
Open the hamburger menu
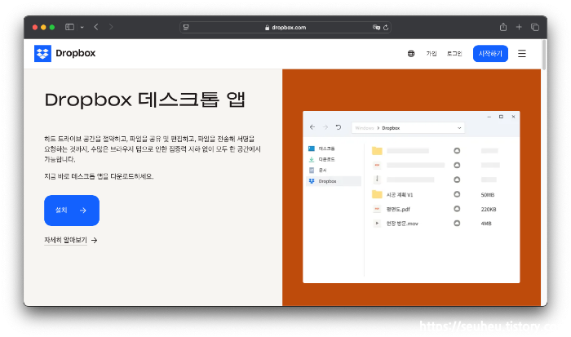point(521,54)
